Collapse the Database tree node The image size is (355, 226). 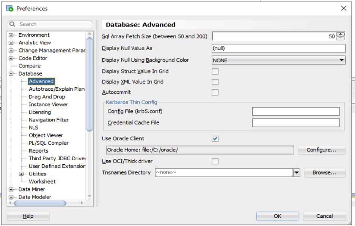coord(11,74)
